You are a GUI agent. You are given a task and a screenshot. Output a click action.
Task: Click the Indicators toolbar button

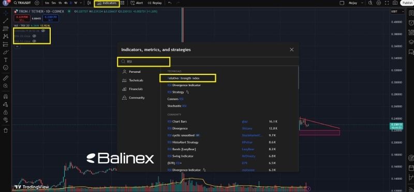pyautogui.click(x=107, y=3)
